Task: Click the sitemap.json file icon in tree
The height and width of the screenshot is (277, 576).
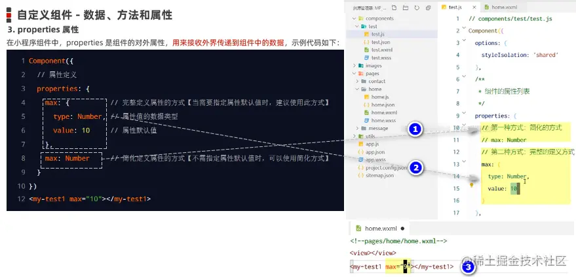Action: (x=360, y=176)
